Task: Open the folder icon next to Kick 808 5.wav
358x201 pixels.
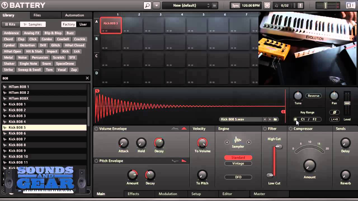Action: (x=275, y=119)
